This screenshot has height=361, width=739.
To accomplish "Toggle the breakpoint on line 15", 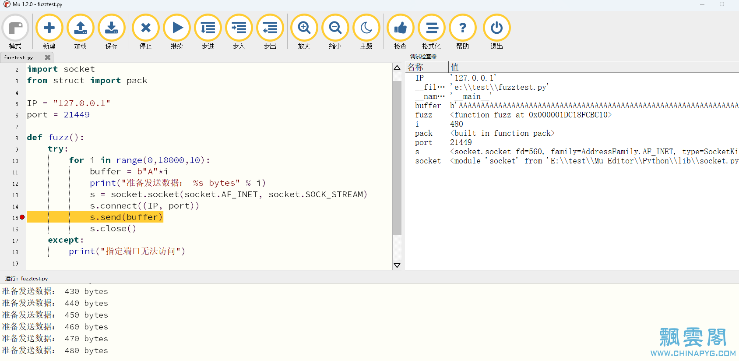I will point(22,217).
